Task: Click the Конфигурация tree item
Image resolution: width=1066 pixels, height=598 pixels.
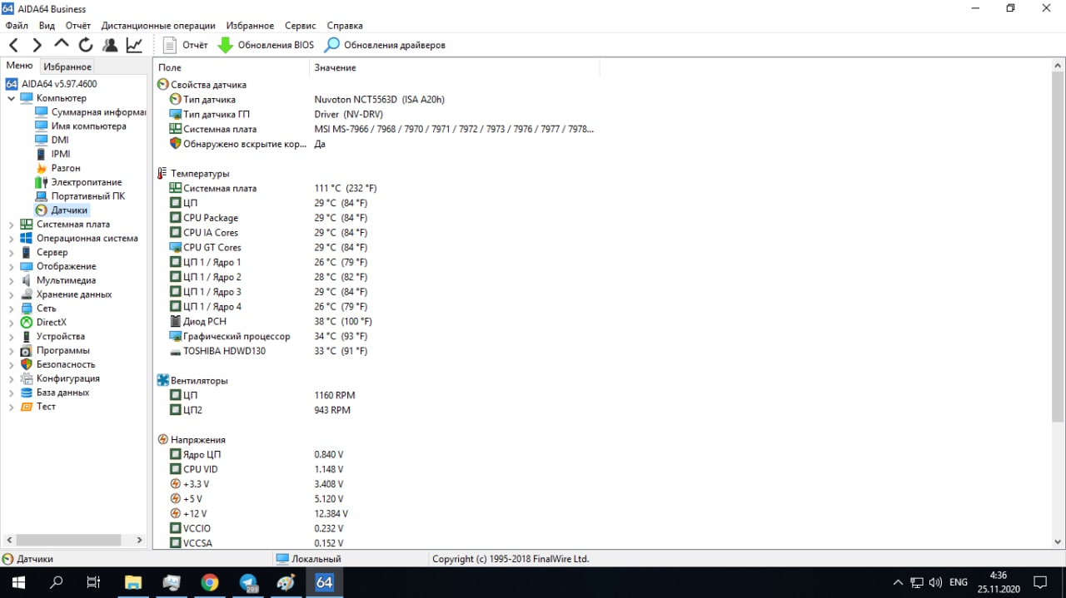Action: pyautogui.click(x=60, y=378)
